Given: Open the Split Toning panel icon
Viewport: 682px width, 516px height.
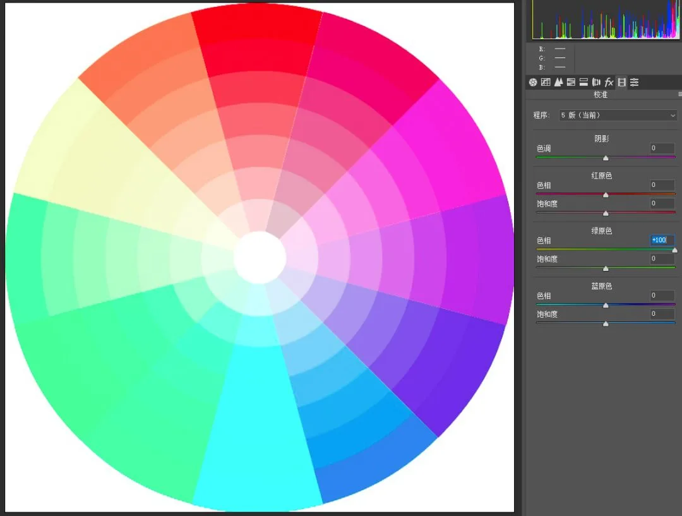Looking at the screenshot, I should pyautogui.click(x=583, y=82).
